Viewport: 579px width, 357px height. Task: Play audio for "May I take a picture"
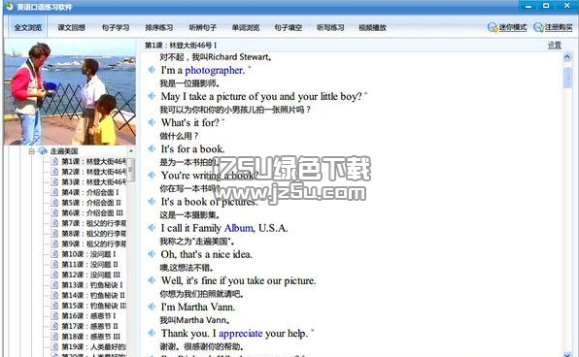152,96
